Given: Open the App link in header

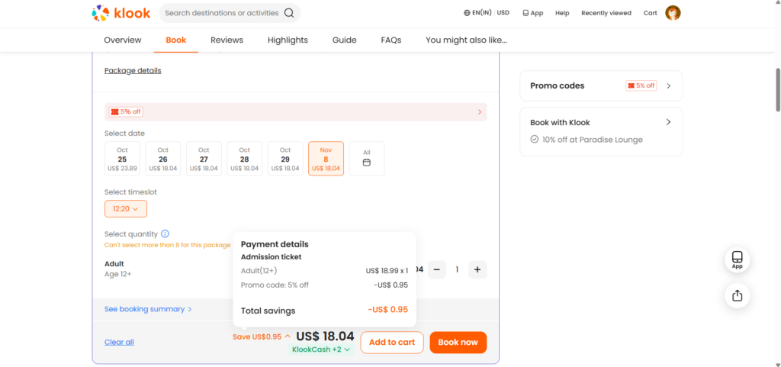Looking at the screenshot, I should click(x=532, y=13).
